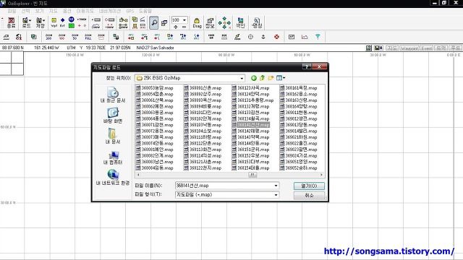
Task: Select the file starting with 369052
Action: click(x=299, y=168)
